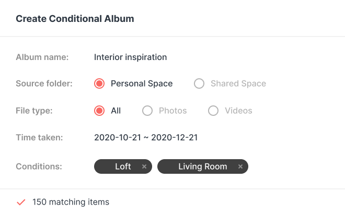The image size is (345, 215).
Task: Choose Shared Space radio button
Action: 199,83
